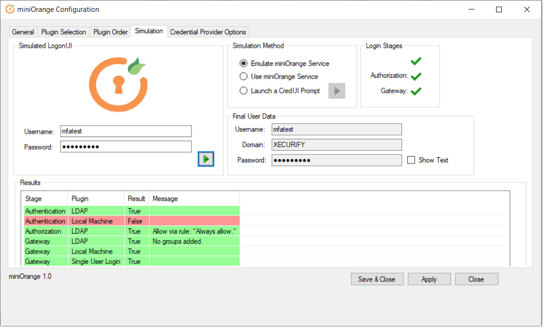Minimize the miniOrange Configuration window

pyautogui.click(x=471, y=9)
